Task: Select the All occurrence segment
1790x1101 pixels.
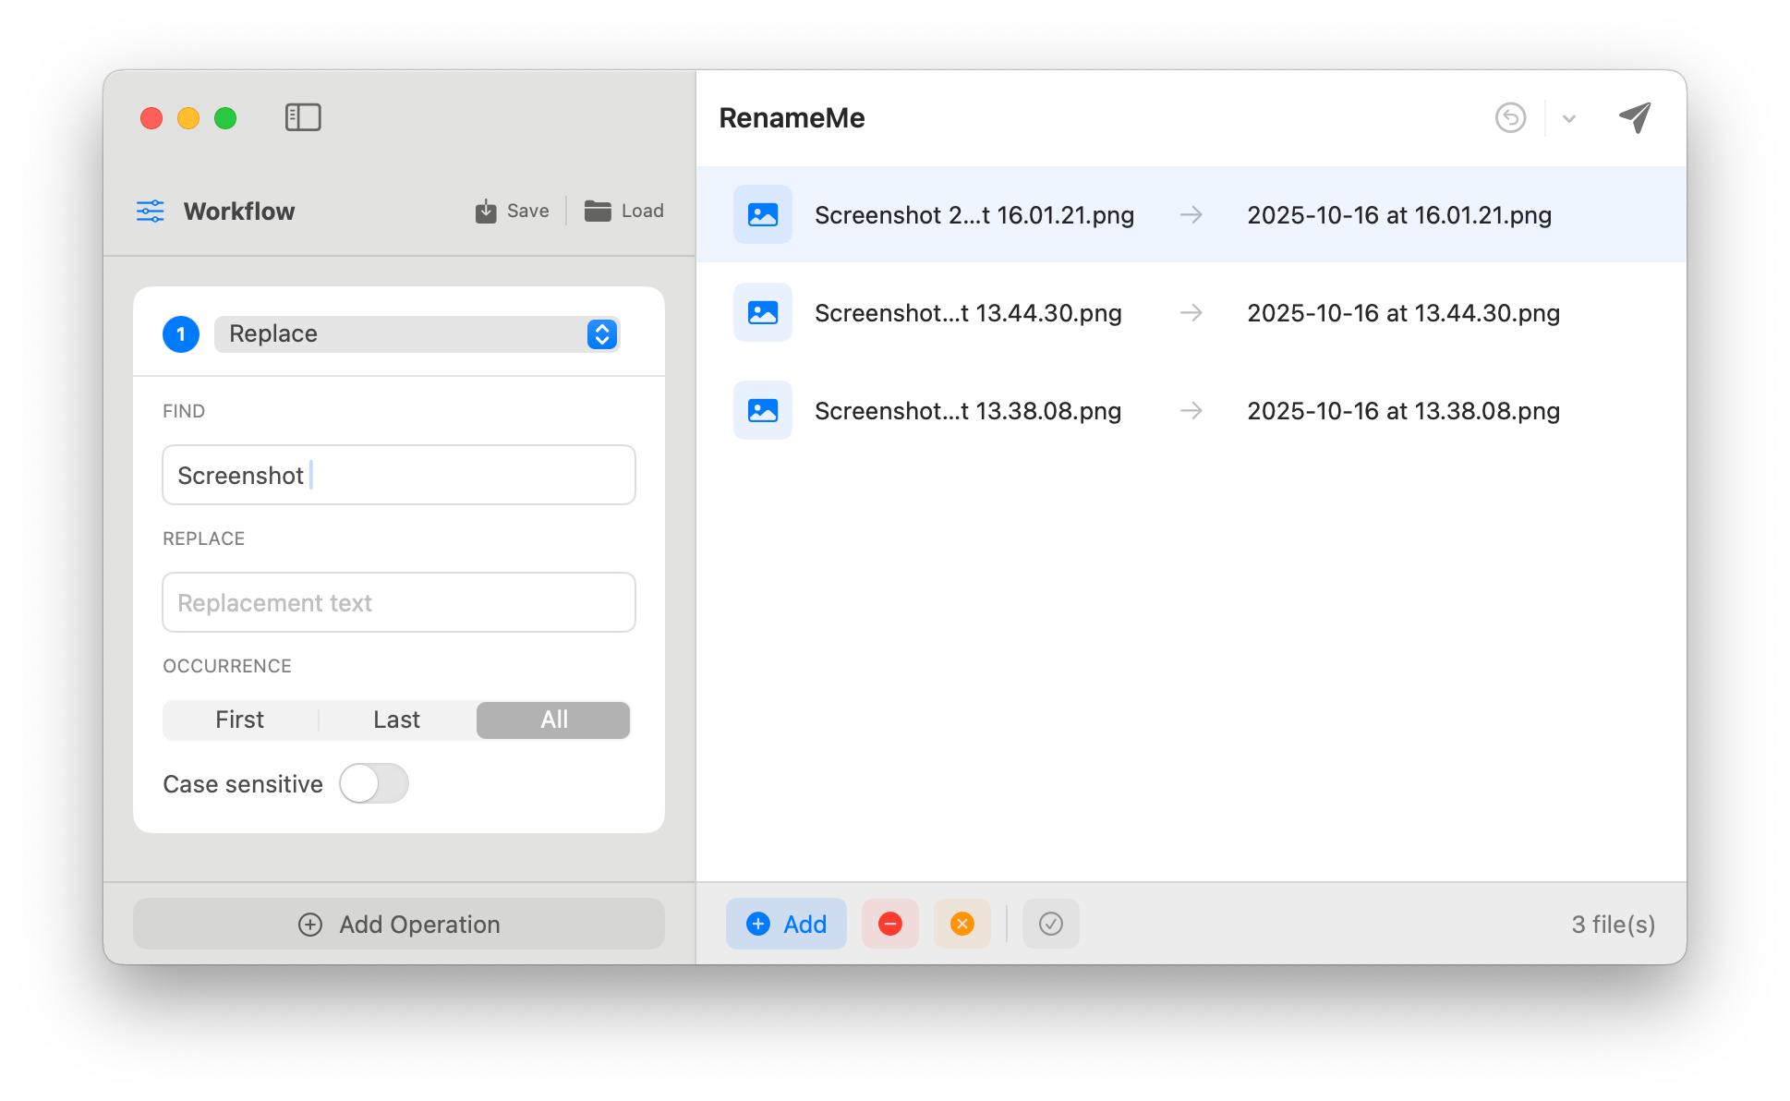Action: click(x=552, y=720)
